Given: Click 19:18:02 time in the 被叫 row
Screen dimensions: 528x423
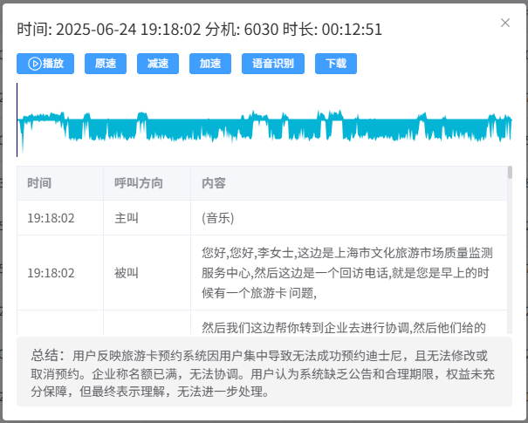Looking at the screenshot, I should (51, 273).
